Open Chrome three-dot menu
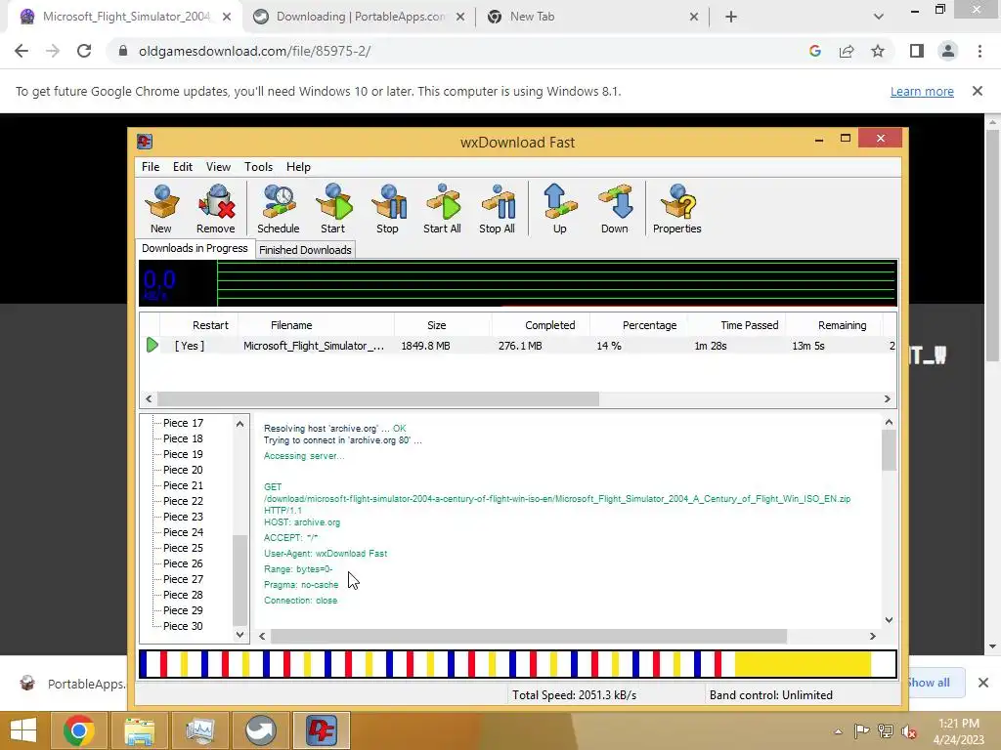This screenshot has width=1001, height=750. pos(979,51)
